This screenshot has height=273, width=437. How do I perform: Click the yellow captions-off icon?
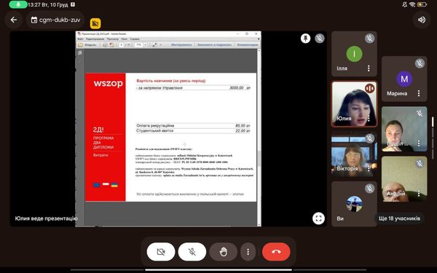[95, 23]
